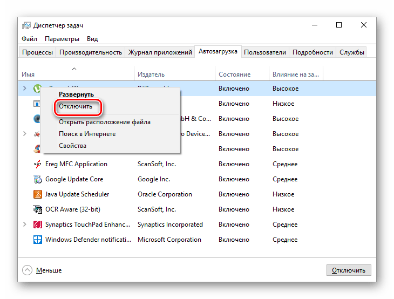394x299 pixels.
Task: Click the Меньше link to collapse details
Action: [49, 270]
